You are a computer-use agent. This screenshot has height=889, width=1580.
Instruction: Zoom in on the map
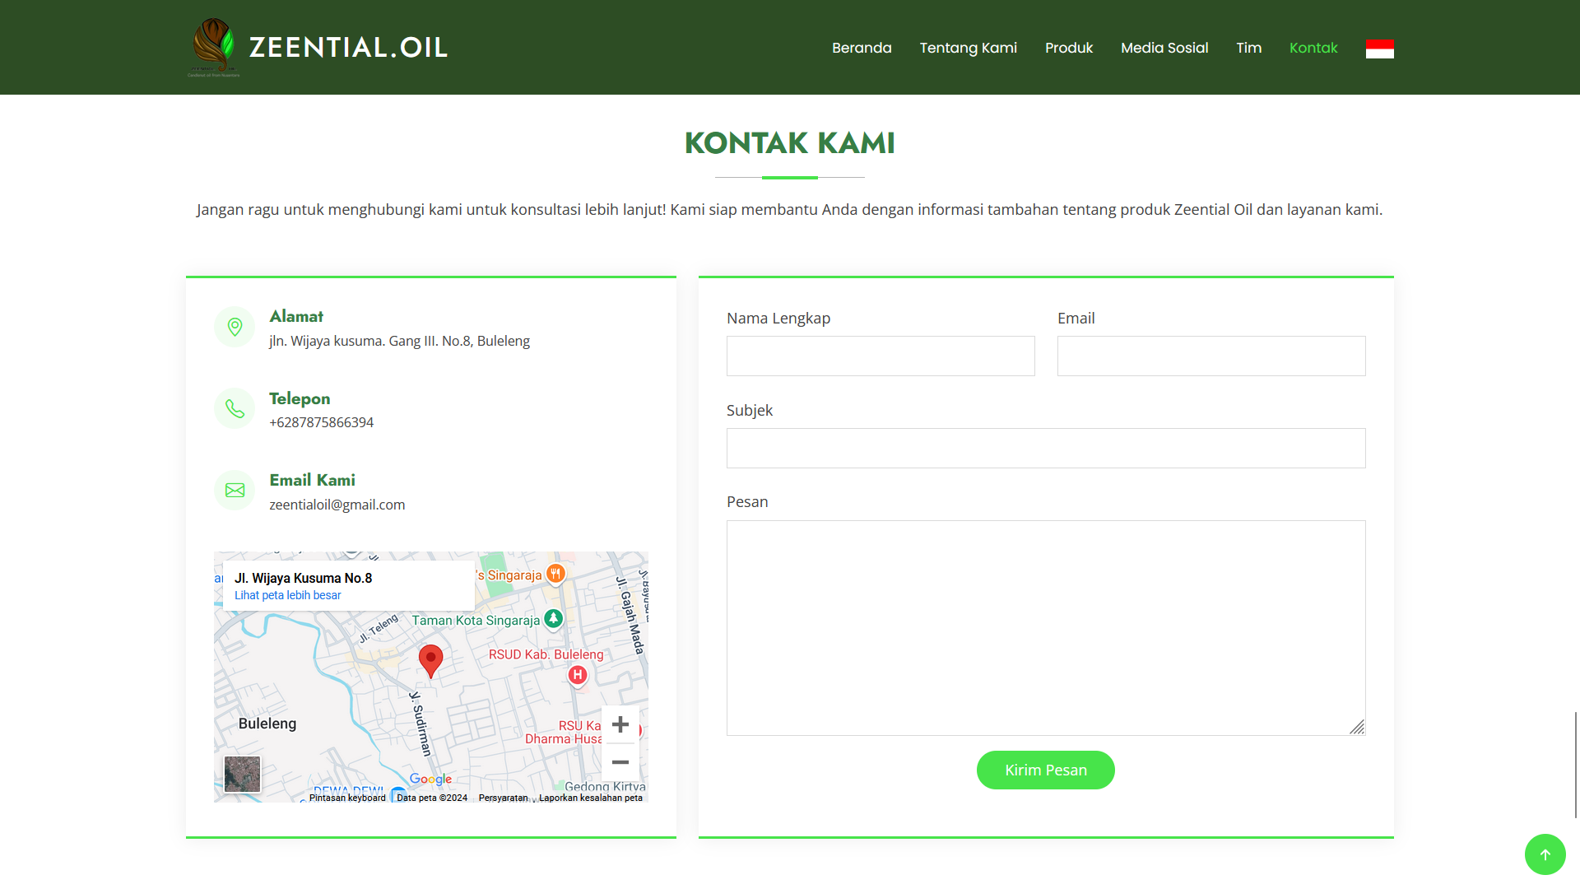620,724
